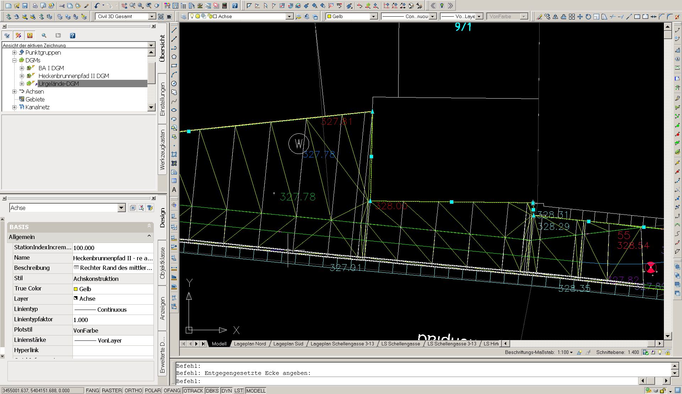Select the Rectangle draw tool
This screenshot has width=682, height=394.
coord(174,66)
